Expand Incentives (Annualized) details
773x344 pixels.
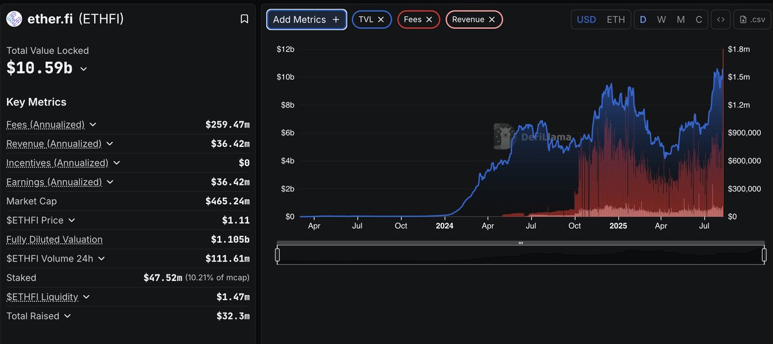click(x=116, y=163)
